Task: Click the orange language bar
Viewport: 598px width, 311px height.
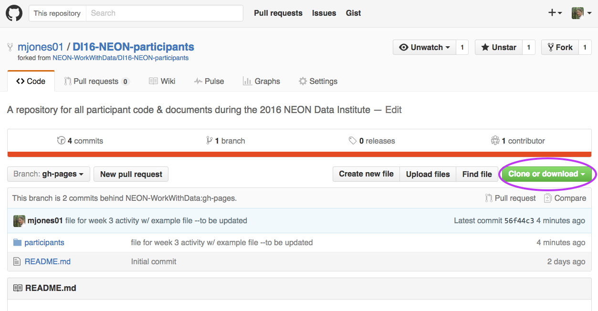Action: [299, 154]
